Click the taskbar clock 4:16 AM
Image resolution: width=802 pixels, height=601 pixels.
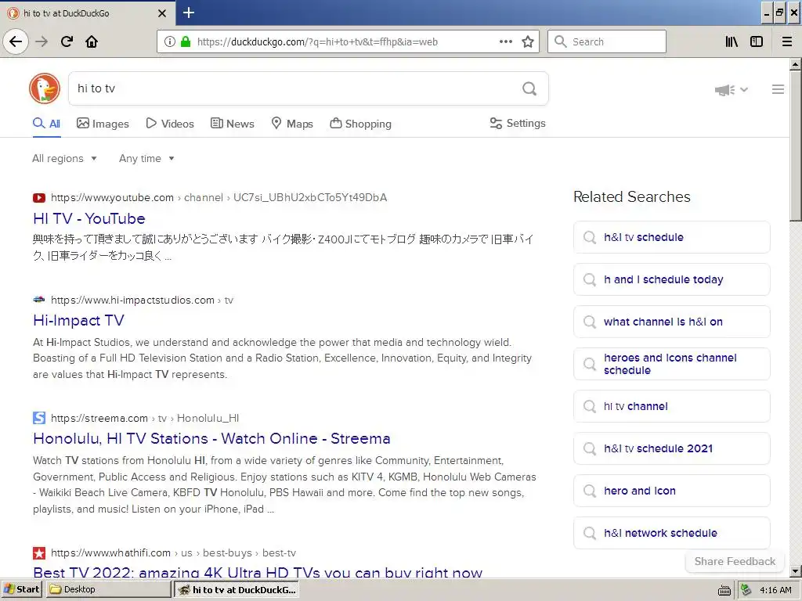click(x=775, y=590)
